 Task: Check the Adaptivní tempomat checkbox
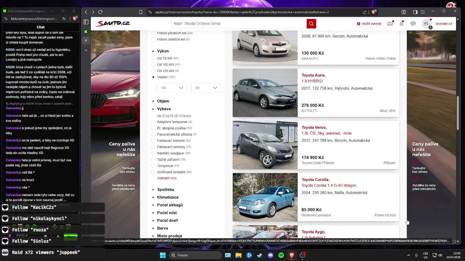[153, 122]
